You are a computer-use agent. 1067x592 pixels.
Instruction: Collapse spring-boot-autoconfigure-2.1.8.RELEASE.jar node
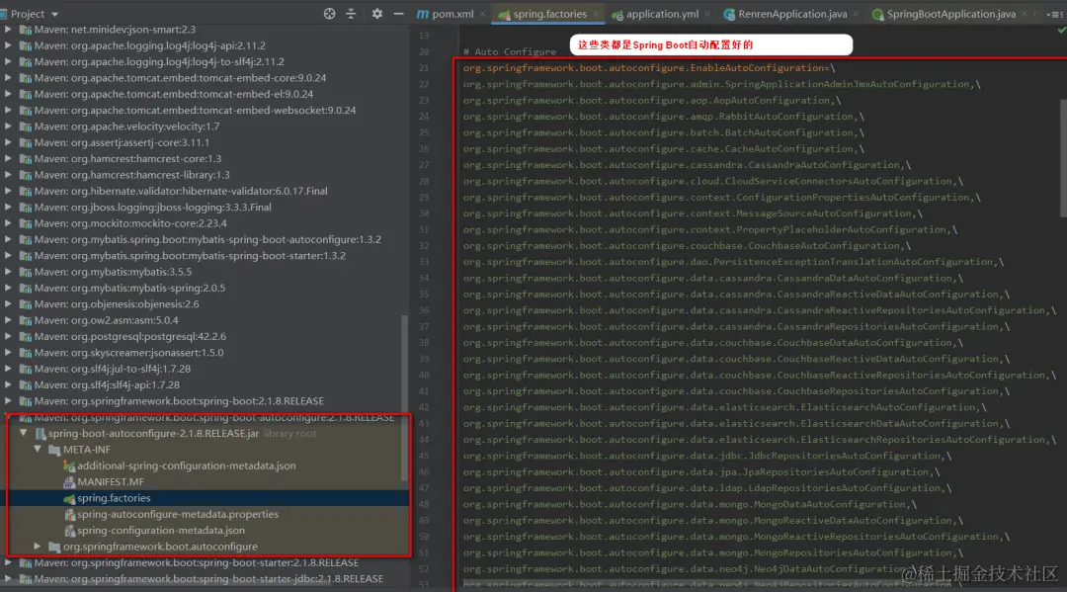[x=23, y=433]
